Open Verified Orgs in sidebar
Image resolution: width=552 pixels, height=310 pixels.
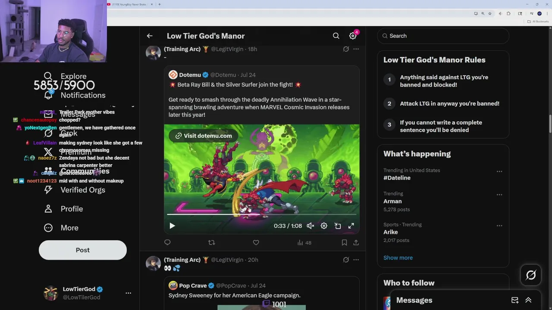point(75,190)
